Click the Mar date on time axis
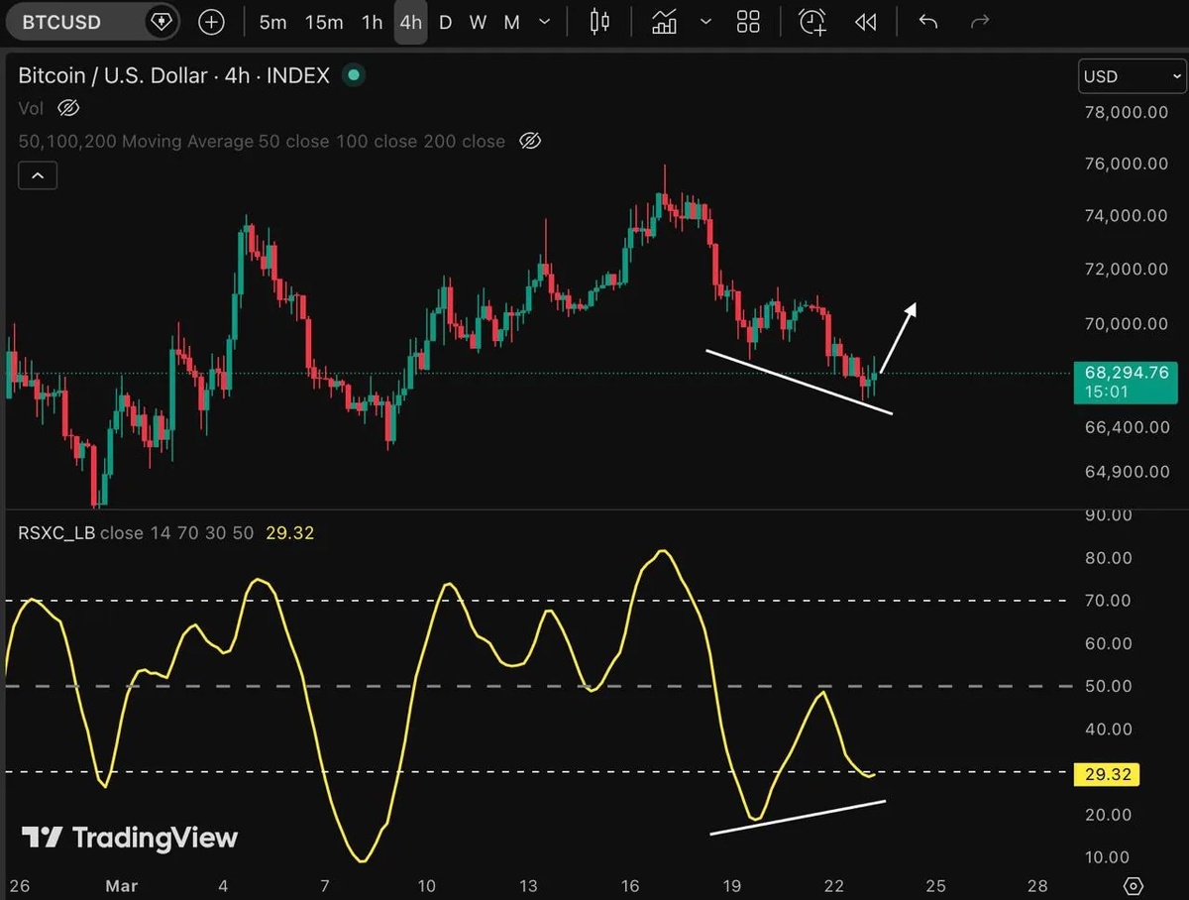Screen dimensions: 1189x900 click(123, 885)
